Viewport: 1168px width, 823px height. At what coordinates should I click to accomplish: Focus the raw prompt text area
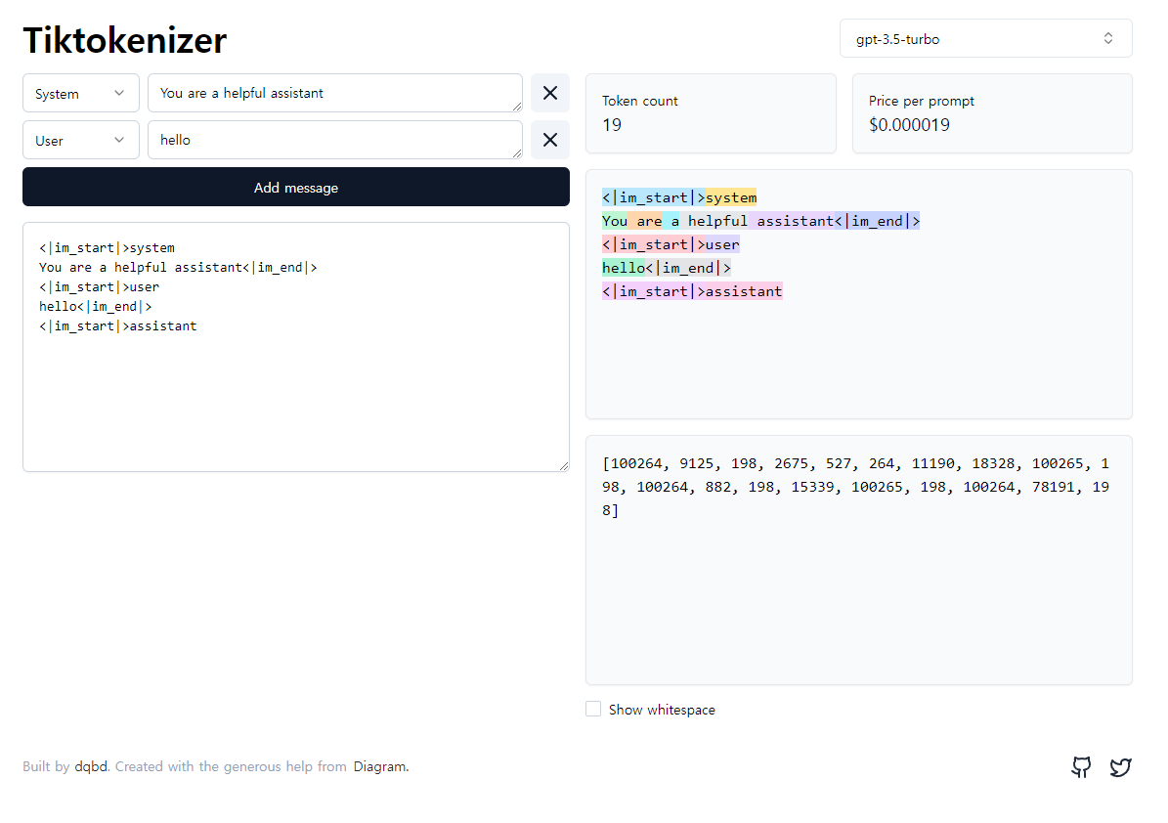[295, 391]
